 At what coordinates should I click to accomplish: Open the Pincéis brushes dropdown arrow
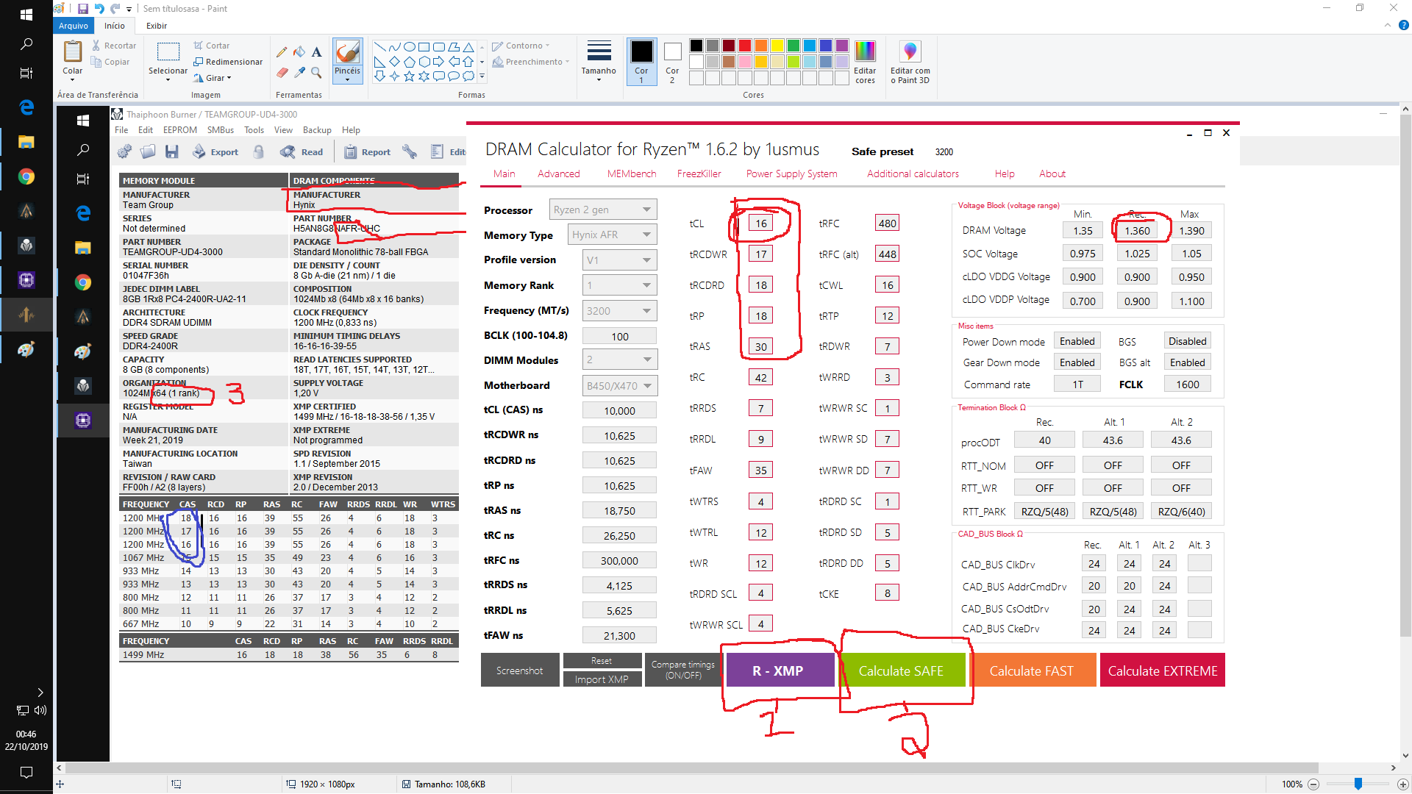click(347, 79)
